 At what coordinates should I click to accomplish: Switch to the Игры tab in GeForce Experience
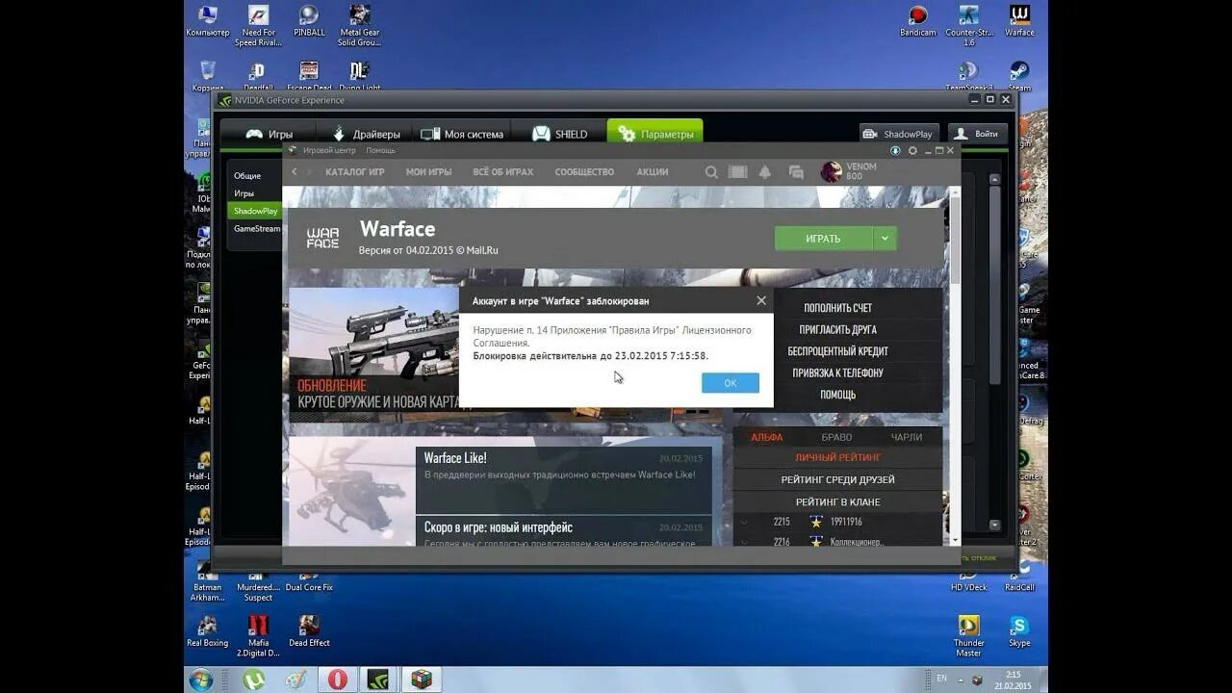(269, 134)
